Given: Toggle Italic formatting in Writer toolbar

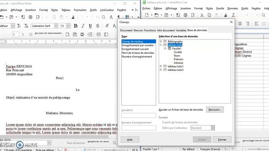Looking at the screenshot, I should click(83, 26).
